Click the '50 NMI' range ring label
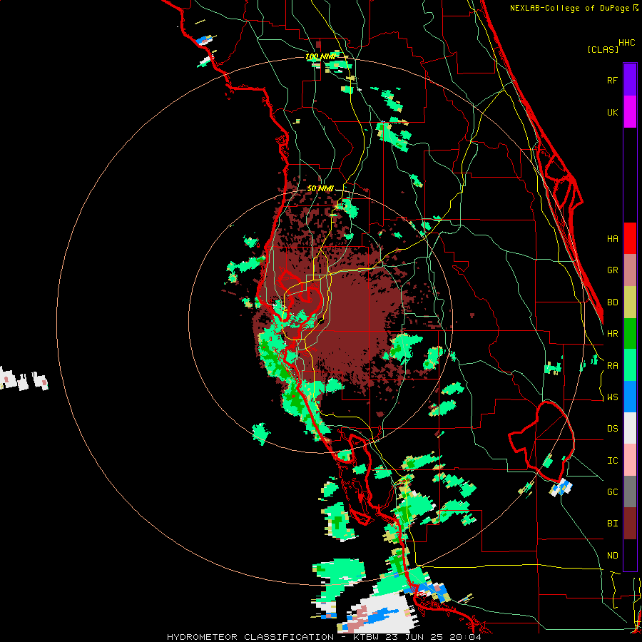This screenshot has width=642, height=642. click(320, 188)
